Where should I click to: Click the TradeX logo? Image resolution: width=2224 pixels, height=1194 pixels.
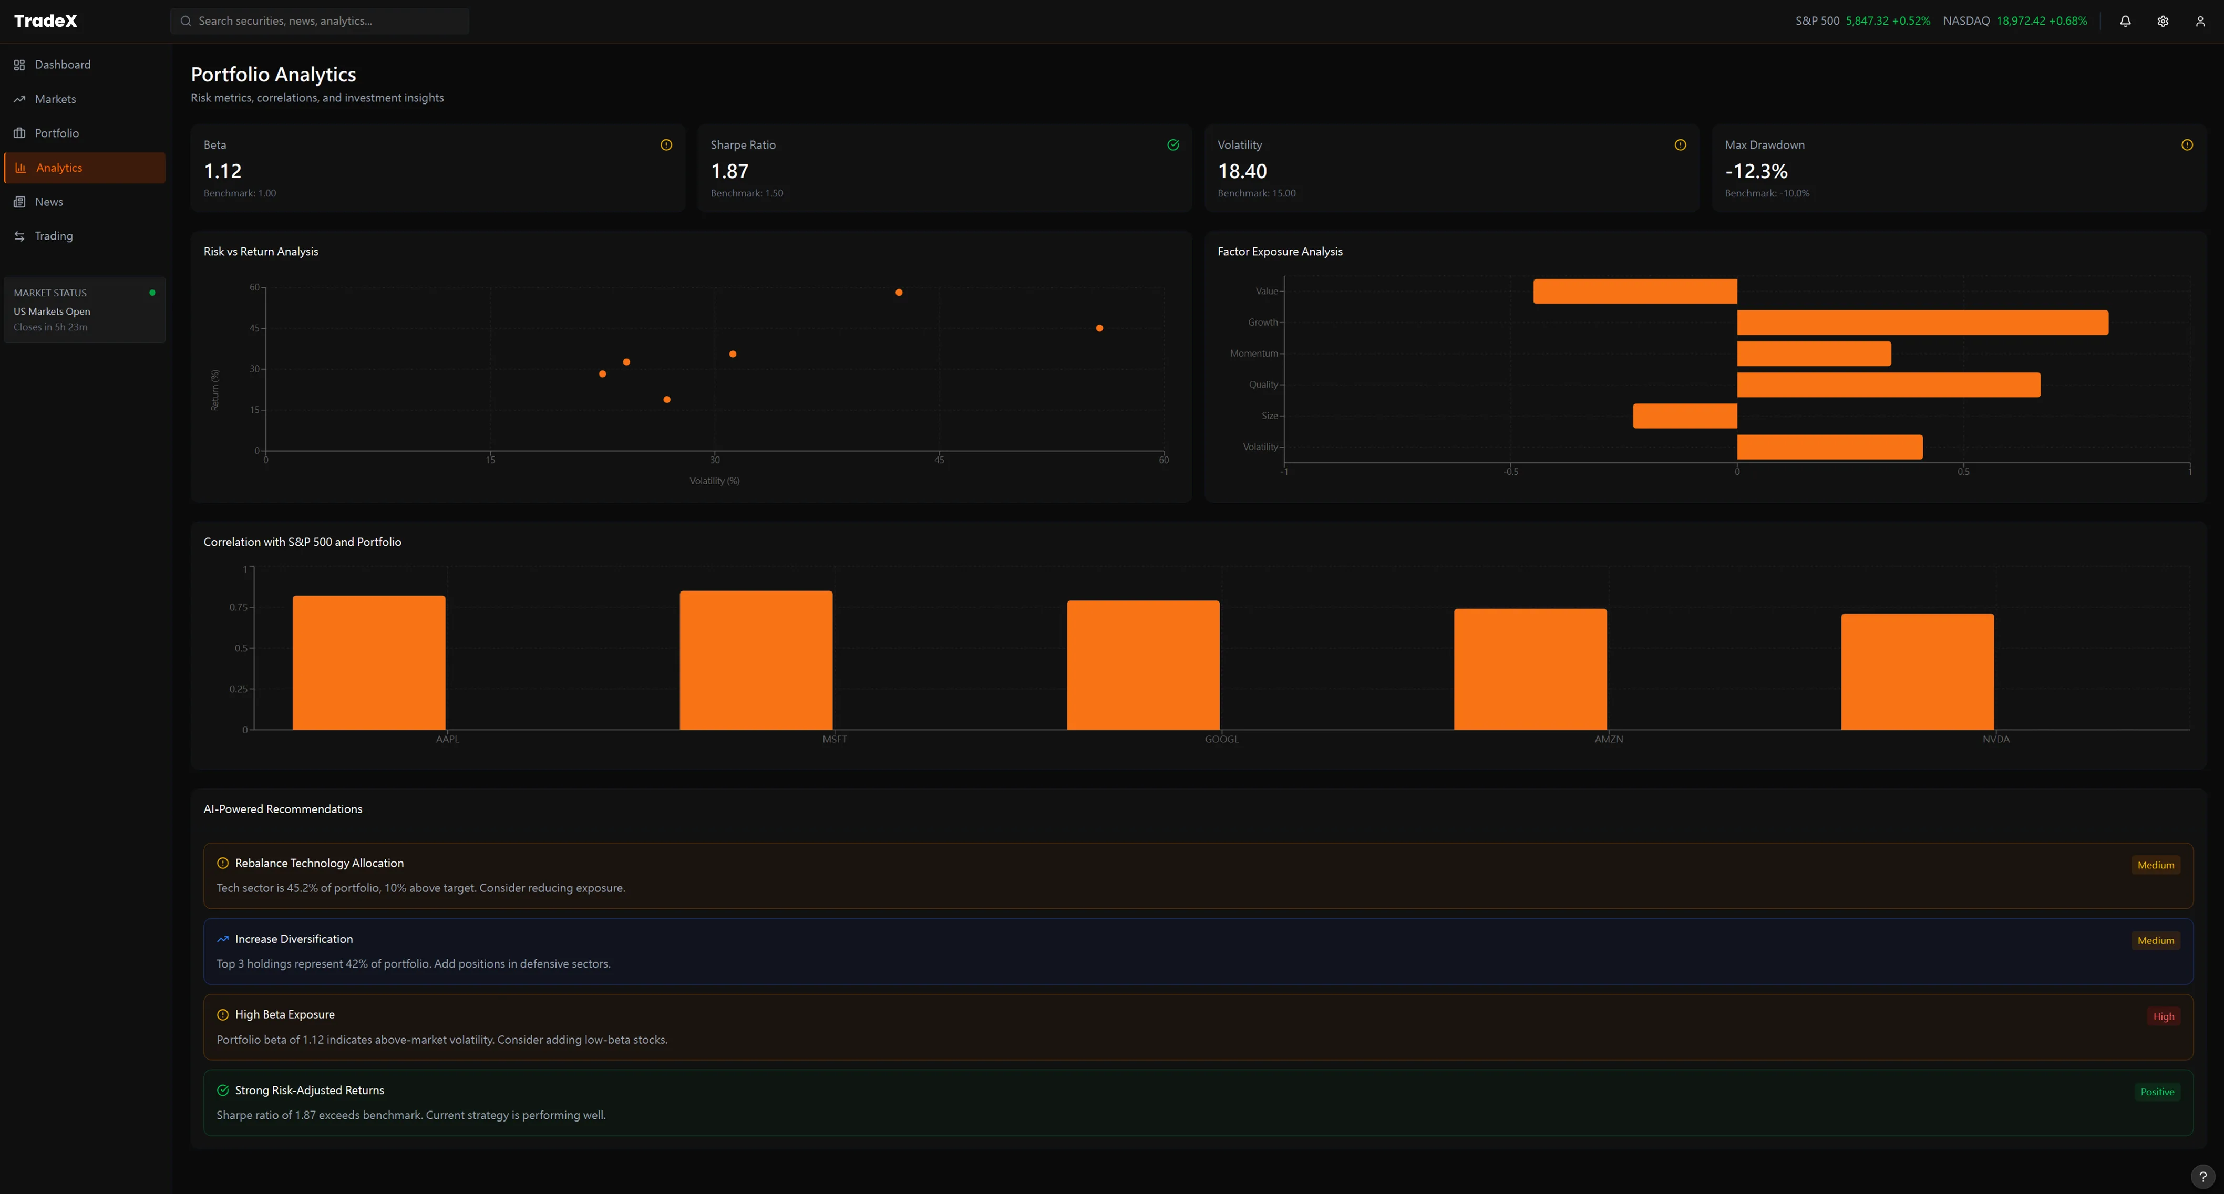click(45, 20)
